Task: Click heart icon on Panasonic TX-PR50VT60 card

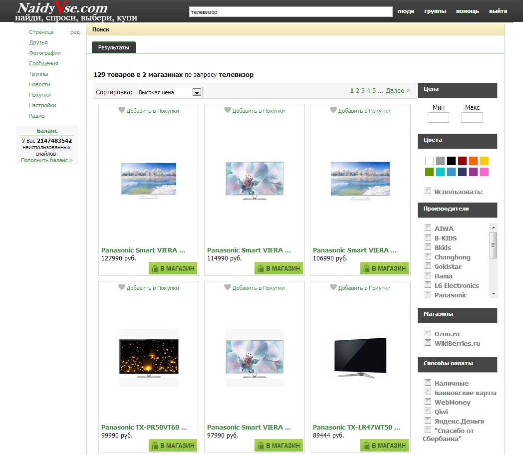Action: pyautogui.click(x=121, y=287)
